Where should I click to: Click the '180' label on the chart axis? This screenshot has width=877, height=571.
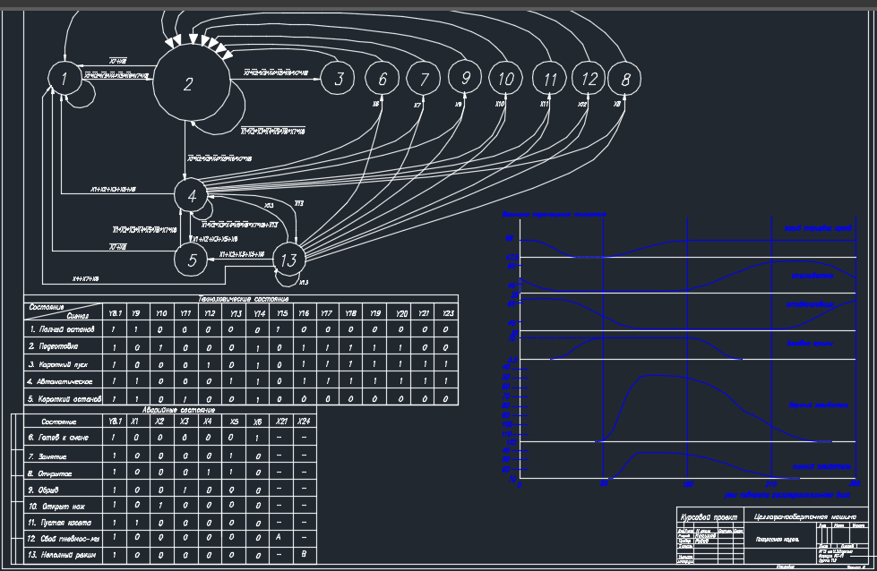coord(687,483)
